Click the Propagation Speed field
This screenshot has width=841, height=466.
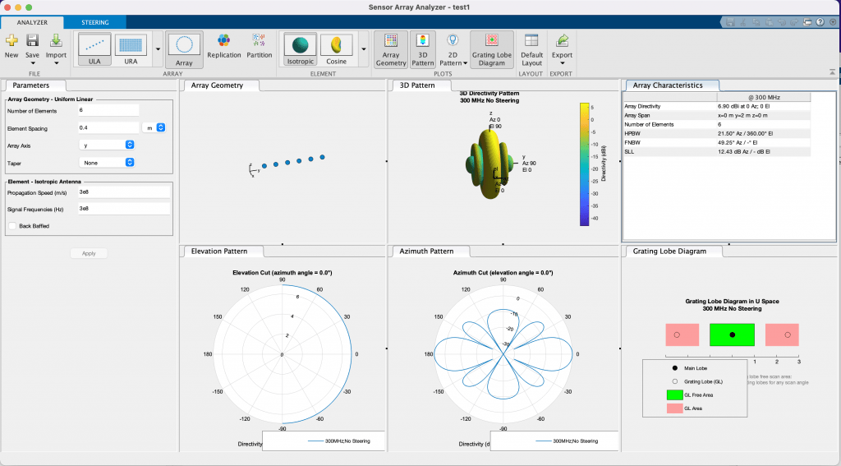pyautogui.click(x=124, y=192)
